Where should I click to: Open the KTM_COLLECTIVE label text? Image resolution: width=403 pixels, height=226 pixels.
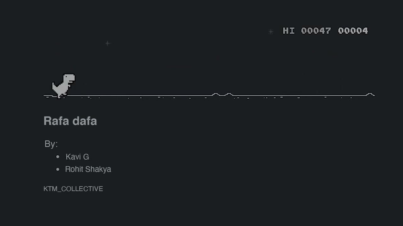click(x=73, y=189)
